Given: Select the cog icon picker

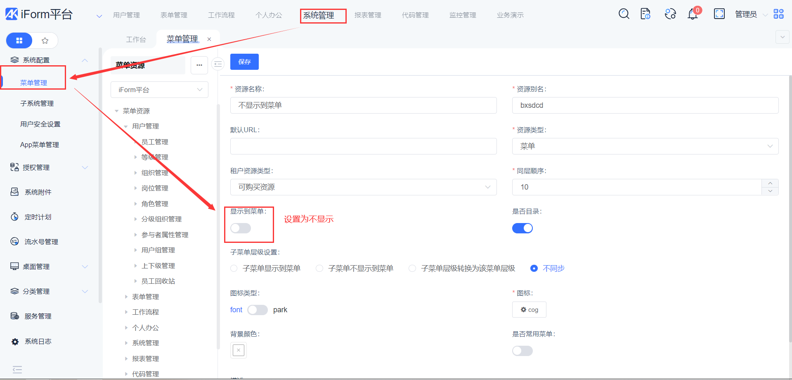Looking at the screenshot, I should (529, 310).
